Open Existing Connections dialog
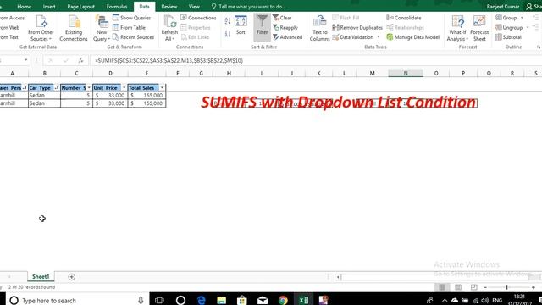This screenshot has width=542, height=305. (74, 28)
